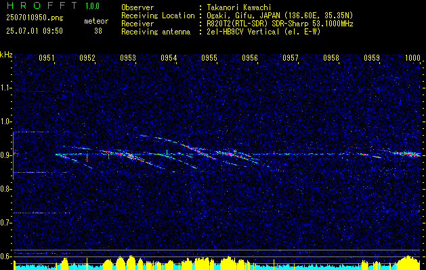Viewport: 426px width, 270px height.
Task: Click the 1000 time marker
Action: pos(412,57)
